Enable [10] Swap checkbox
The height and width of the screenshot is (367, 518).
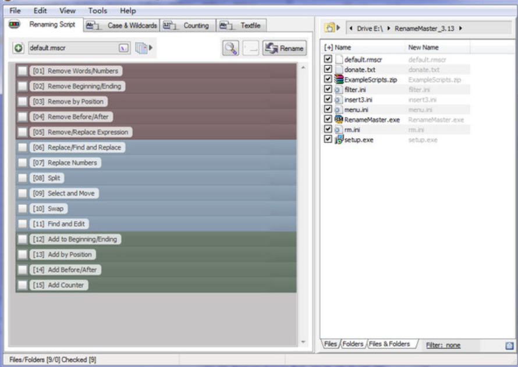pyautogui.click(x=23, y=209)
